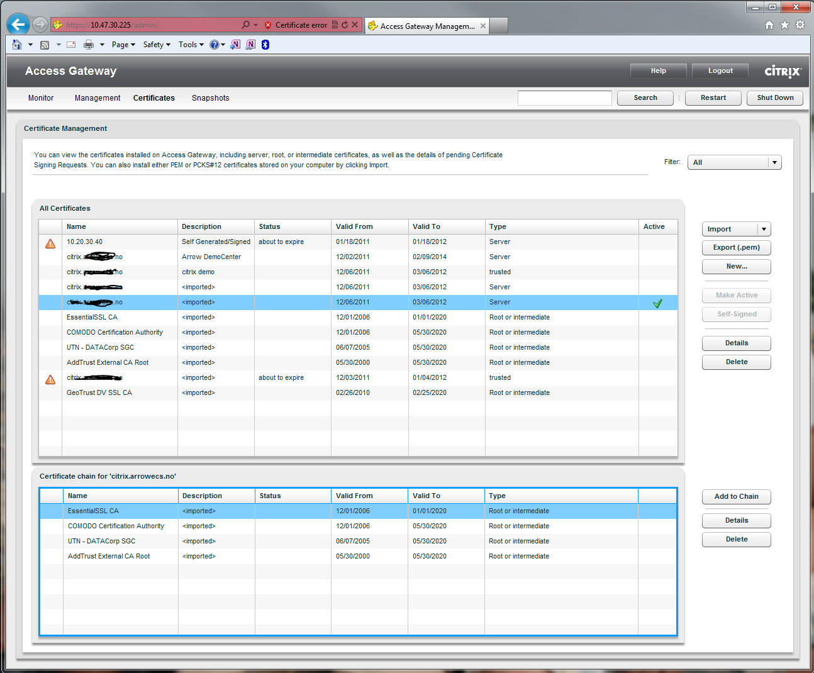Go back with the browser Back arrow
Viewport: 814px width, 673px height.
pyautogui.click(x=18, y=25)
